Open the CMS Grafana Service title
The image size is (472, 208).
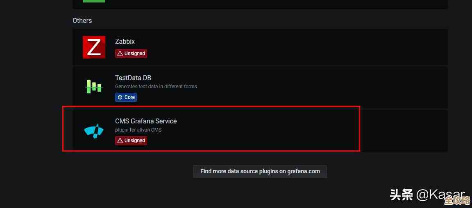pyautogui.click(x=146, y=121)
